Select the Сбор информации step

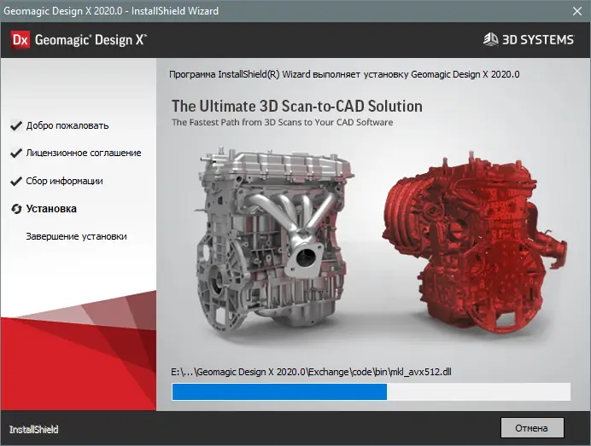[x=64, y=181]
